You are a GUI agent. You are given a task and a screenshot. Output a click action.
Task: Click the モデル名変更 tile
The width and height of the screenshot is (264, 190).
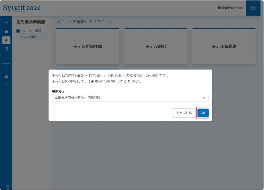point(224,46)
